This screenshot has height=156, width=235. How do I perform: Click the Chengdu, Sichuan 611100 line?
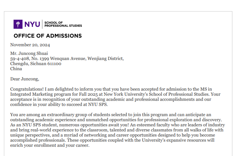pos(35,63)
